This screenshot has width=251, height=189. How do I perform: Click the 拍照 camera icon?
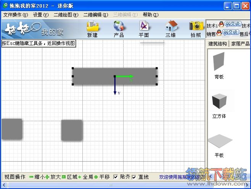pyautogui.click(x=196, y=26)
